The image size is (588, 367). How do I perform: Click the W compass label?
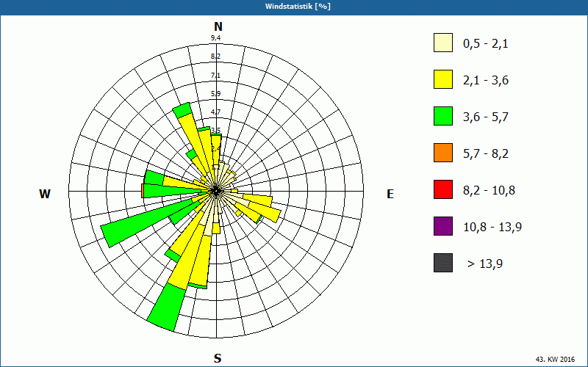tap(45, 194)
